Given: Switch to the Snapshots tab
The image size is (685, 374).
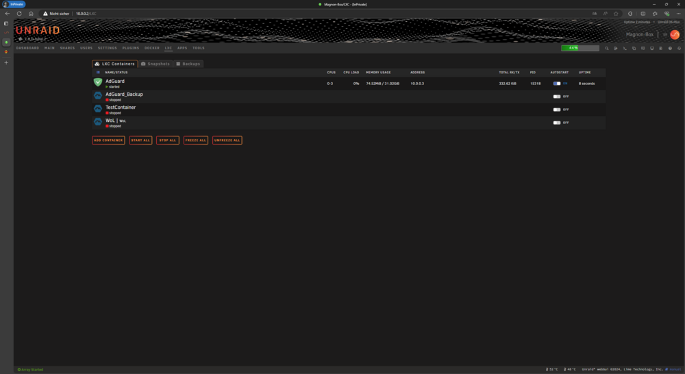Looking at the screenshot, I should [155, 64].
